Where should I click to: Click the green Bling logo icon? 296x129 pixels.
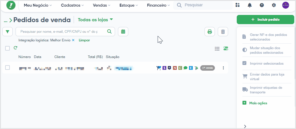click(x=11, y=5)
